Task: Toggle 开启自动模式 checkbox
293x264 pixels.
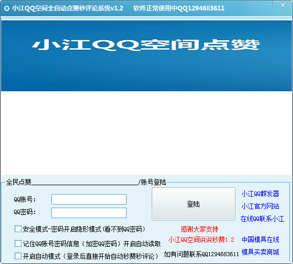Action: (x=18, y=256)
